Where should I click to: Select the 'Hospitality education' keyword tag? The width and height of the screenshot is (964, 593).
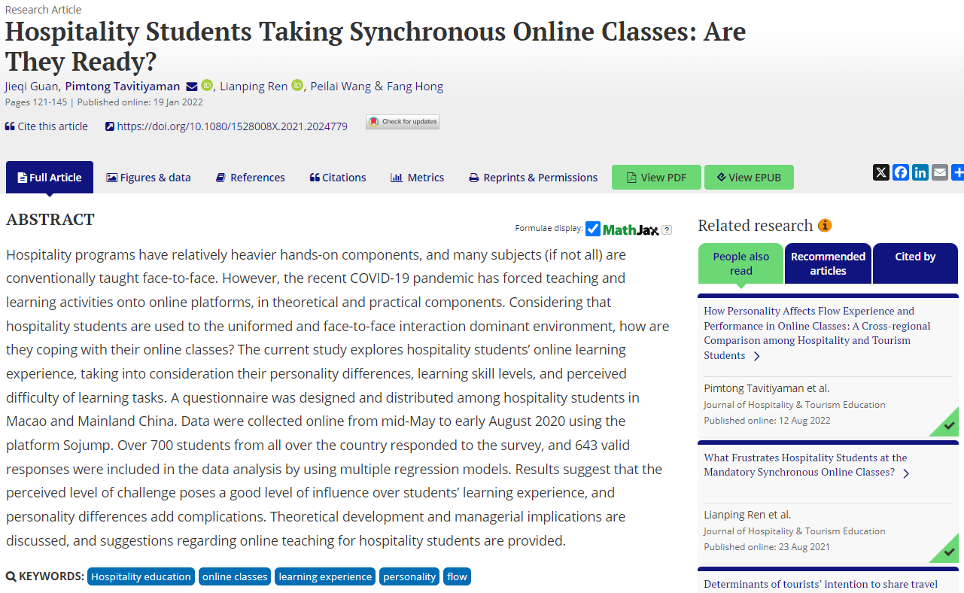coord(141,576)
